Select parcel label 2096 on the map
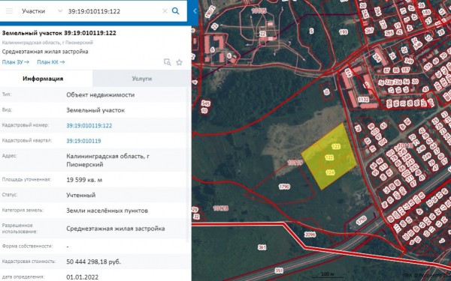Viewport: 451px width, 281px height. pos(310,235)
